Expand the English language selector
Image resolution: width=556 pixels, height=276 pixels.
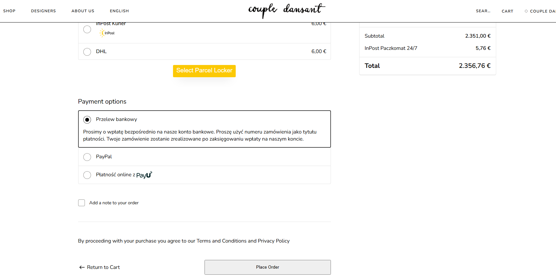[x=119, y=11]
